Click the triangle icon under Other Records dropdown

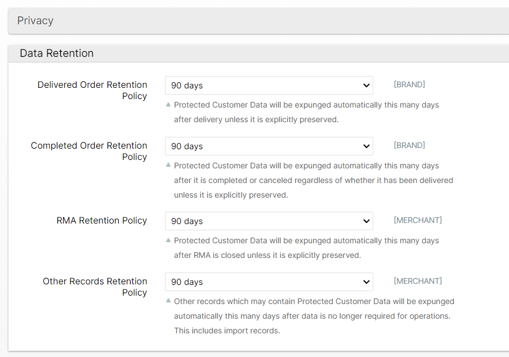168,301
